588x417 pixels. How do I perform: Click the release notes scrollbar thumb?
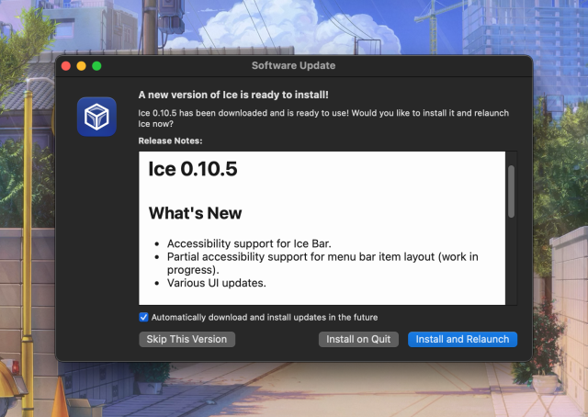tap(511, 191)
